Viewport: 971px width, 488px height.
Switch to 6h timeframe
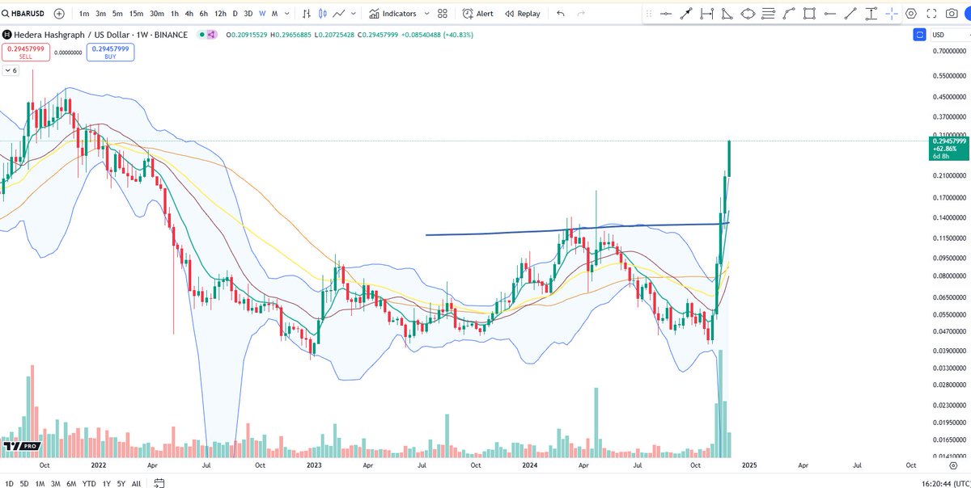204,14
